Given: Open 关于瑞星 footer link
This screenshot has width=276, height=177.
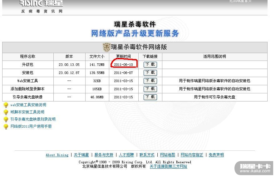Looking at the screenshot, I should pos(81,155).
